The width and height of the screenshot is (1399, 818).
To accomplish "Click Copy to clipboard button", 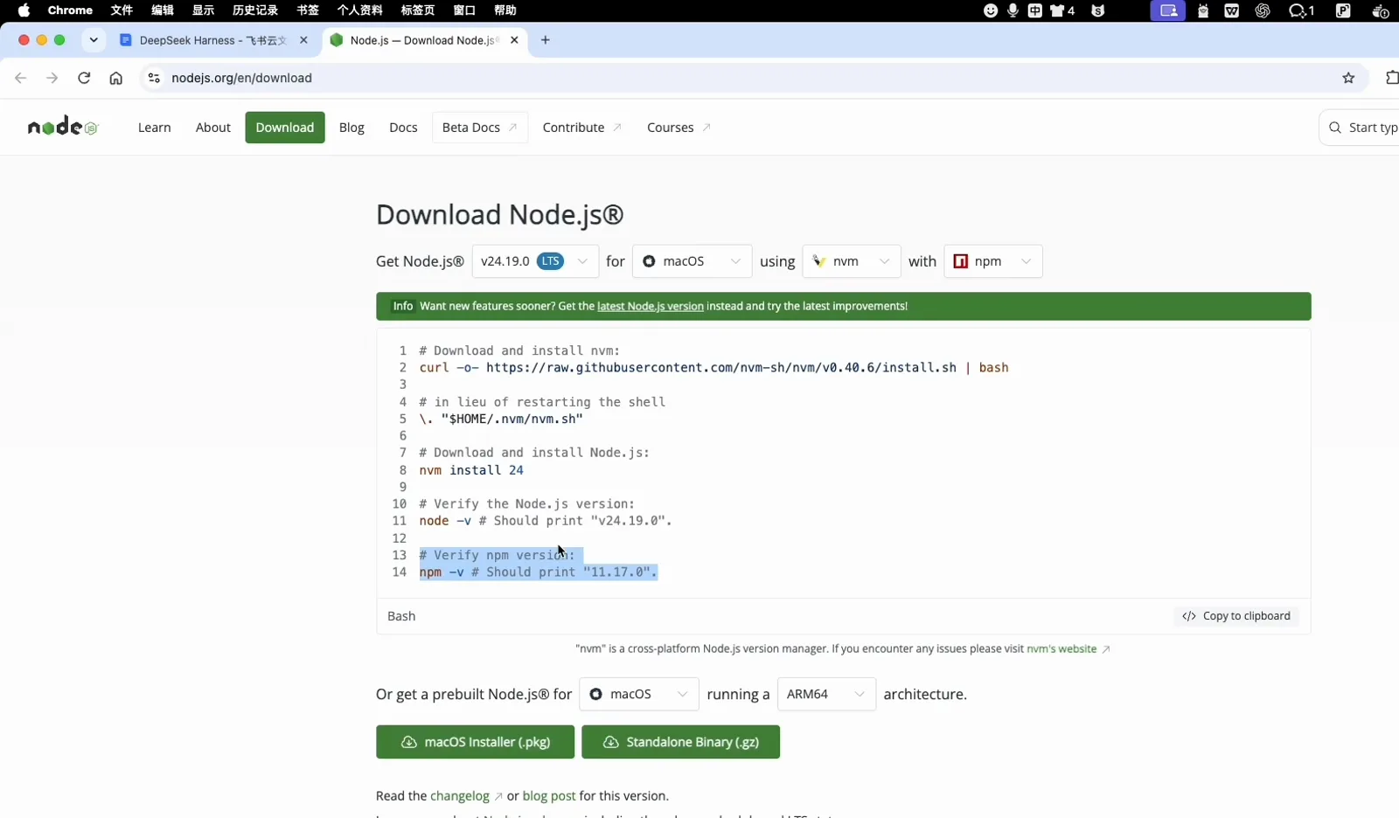I will [1236, 616].
